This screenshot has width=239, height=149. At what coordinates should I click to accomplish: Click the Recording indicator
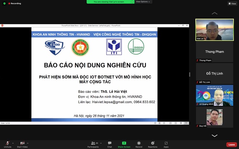pos(14,3)
